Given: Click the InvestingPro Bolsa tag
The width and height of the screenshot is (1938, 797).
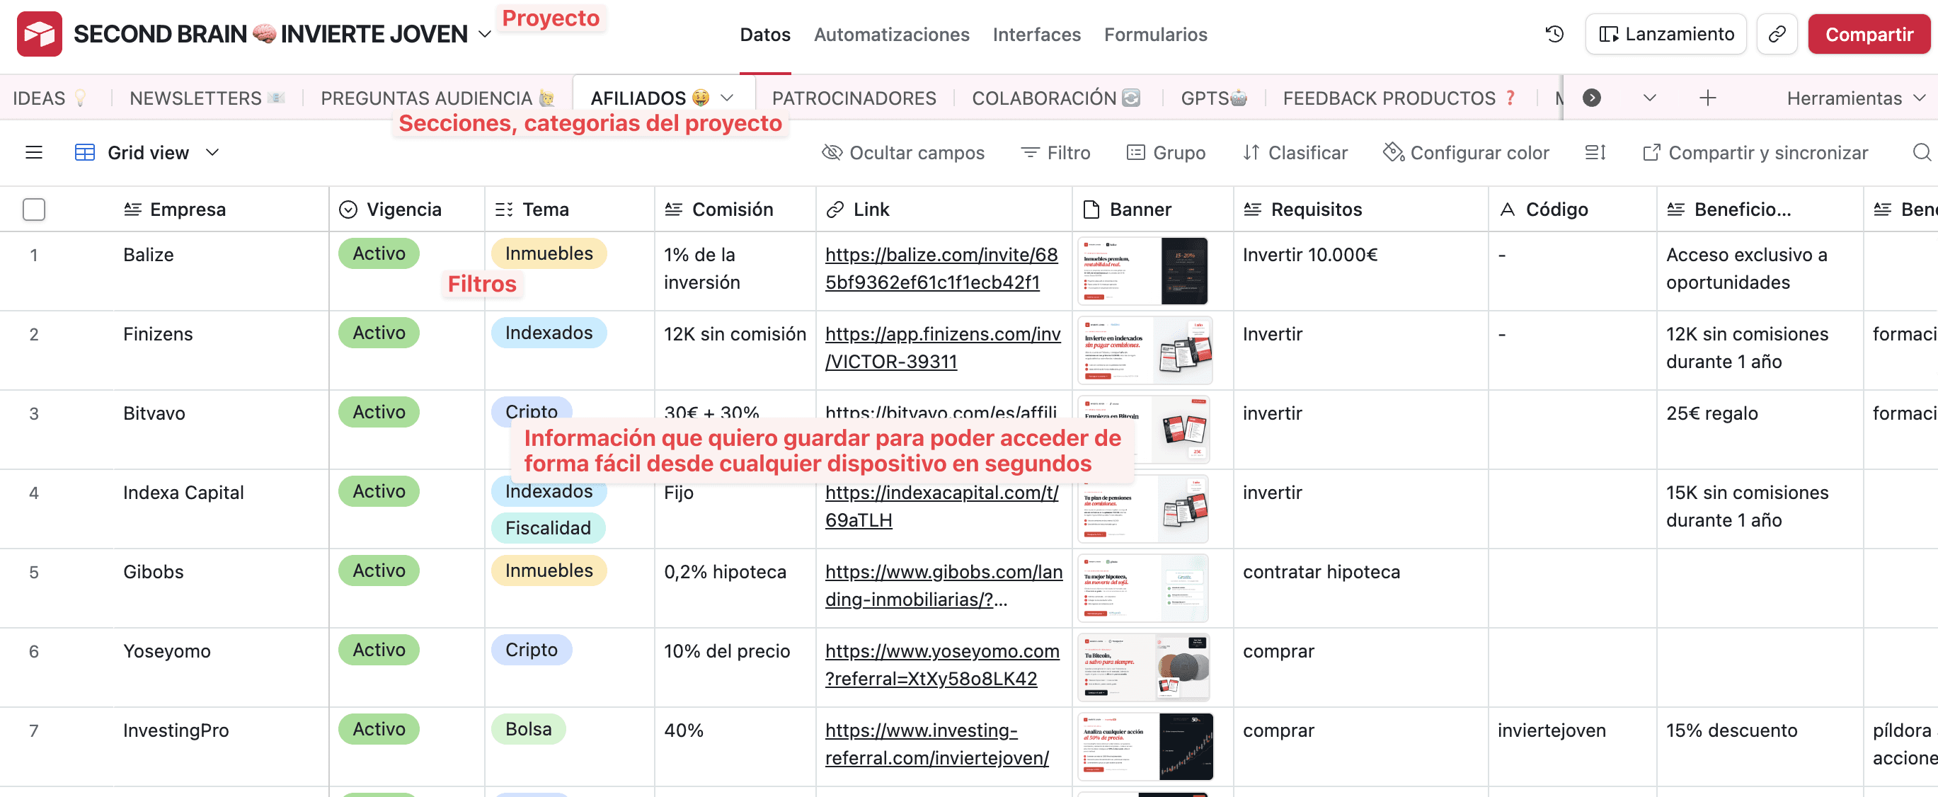Looking at the screenshot, I should click(x=528, y=729).
